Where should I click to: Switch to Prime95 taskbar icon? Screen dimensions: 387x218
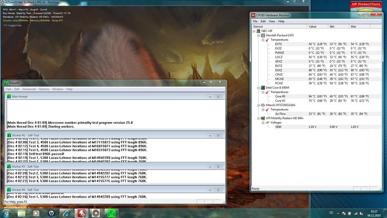click(x=111, y=213)
